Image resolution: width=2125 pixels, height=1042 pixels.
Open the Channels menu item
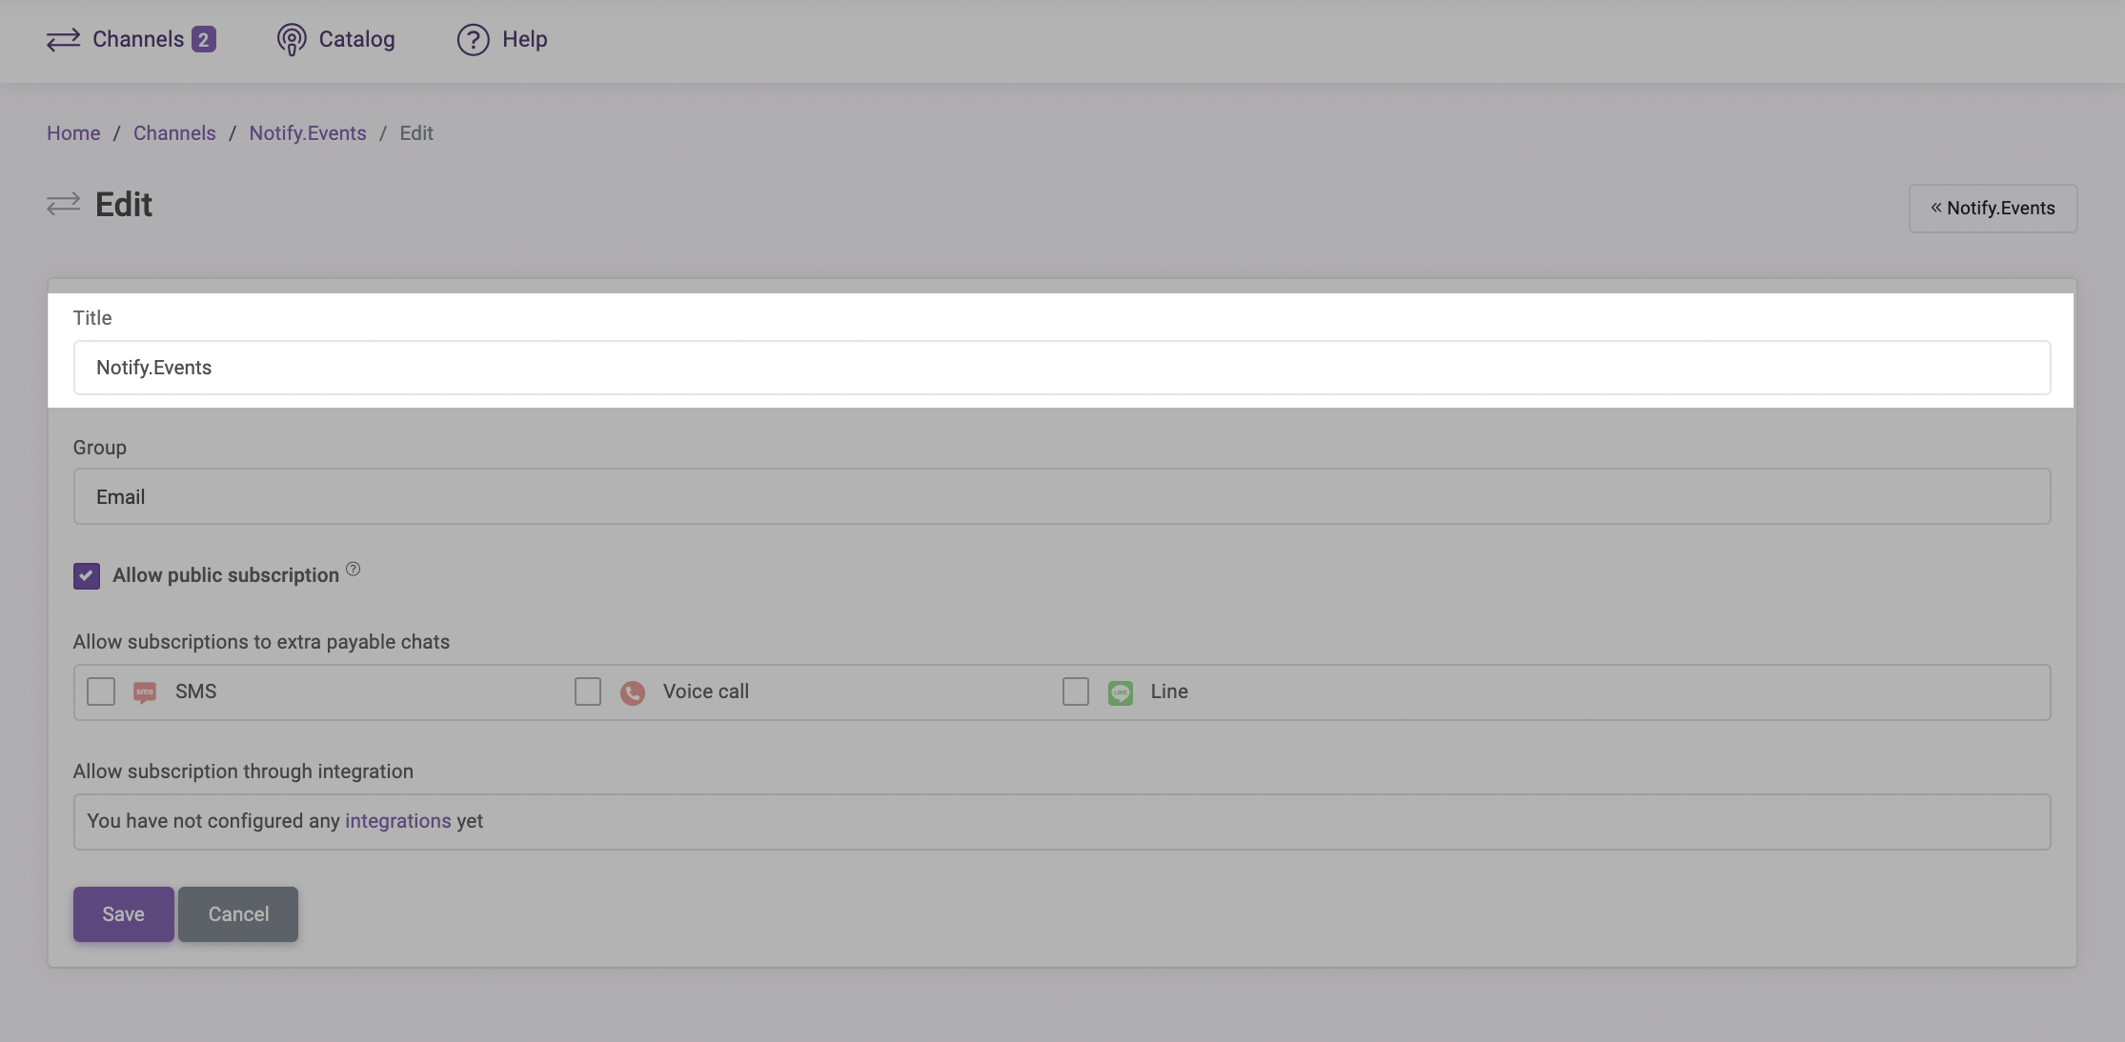tap(132, 40)
